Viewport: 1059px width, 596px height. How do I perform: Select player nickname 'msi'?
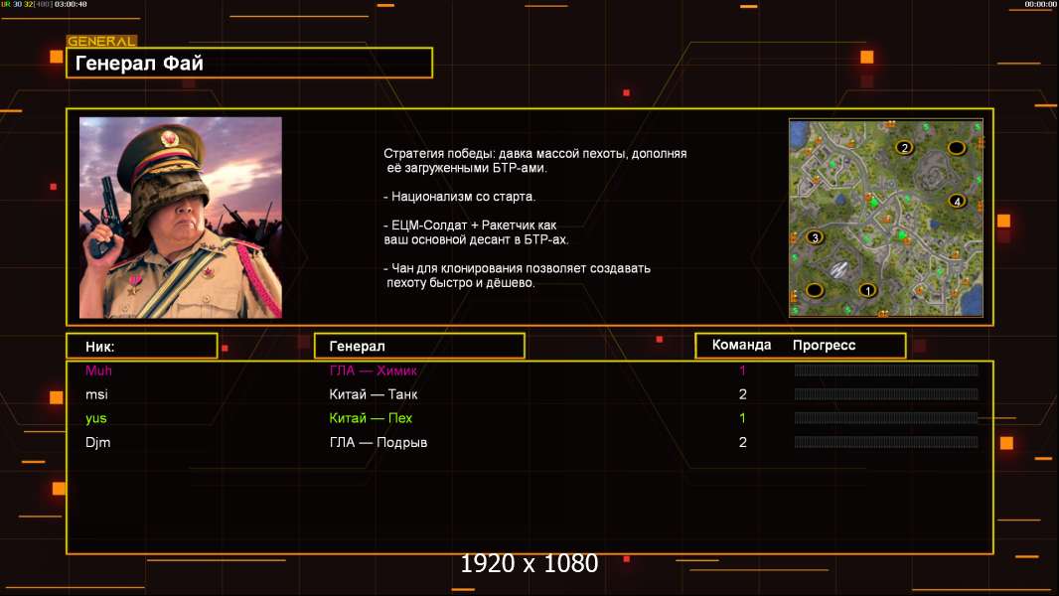[96, 394]
